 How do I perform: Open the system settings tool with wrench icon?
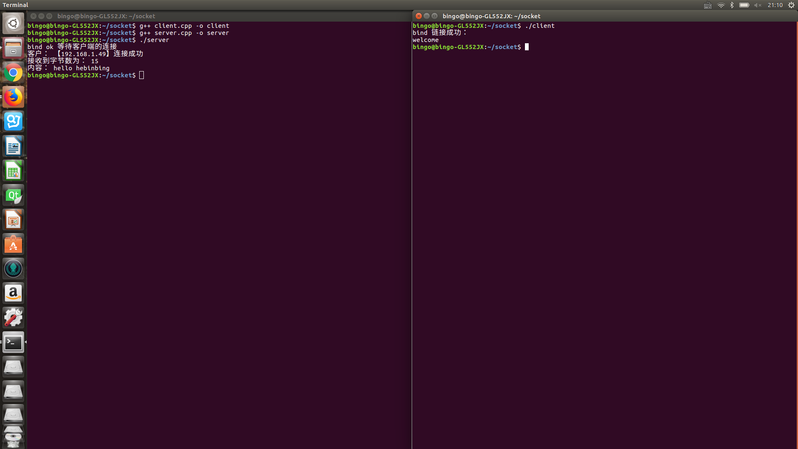(x=13, y=317)
